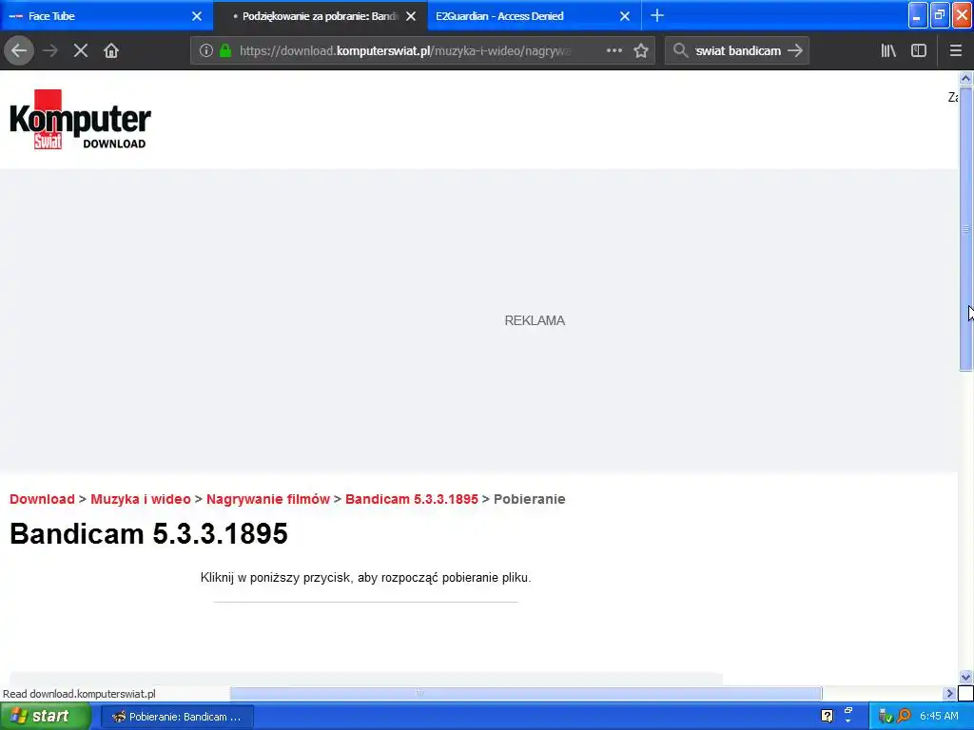Stop loading the current page
The width and height of the screenshot is (974, 730).
[x=80, y=51]
